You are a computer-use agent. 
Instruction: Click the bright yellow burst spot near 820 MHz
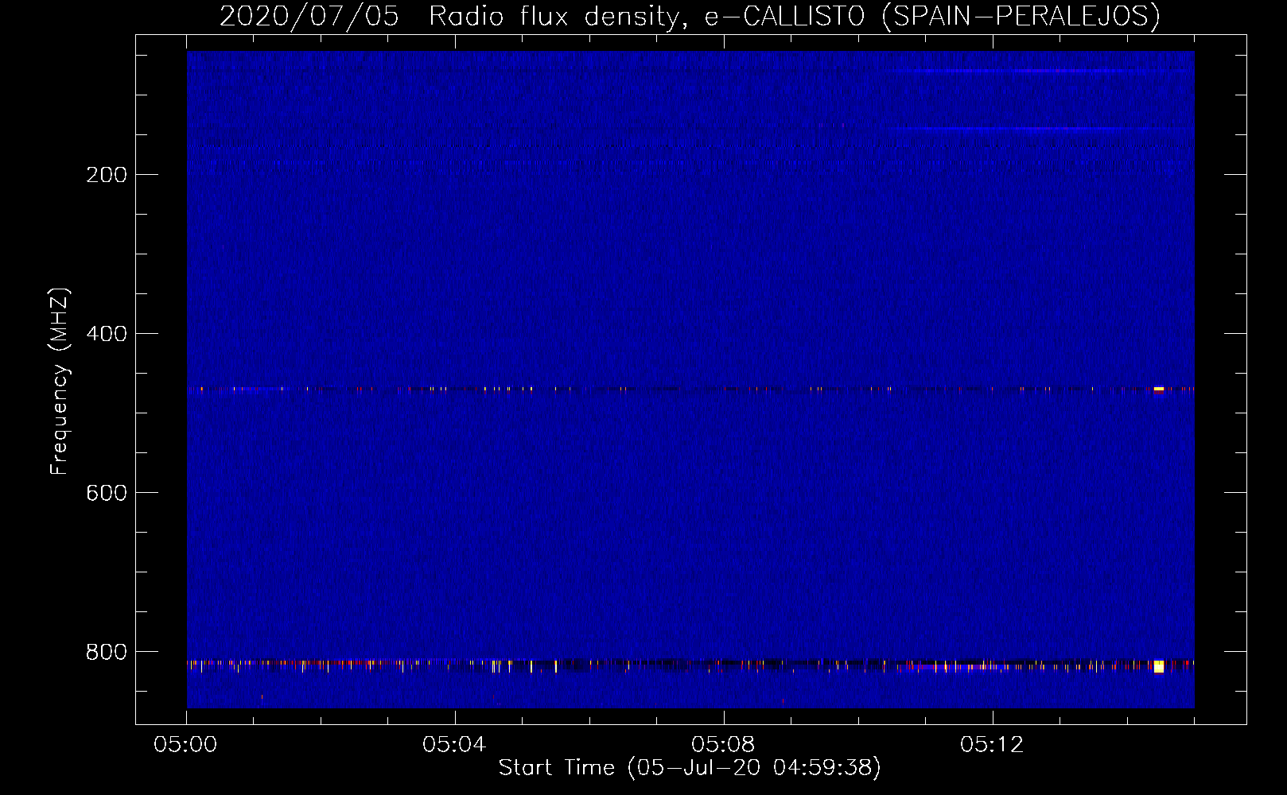[x=1159, y=666]
